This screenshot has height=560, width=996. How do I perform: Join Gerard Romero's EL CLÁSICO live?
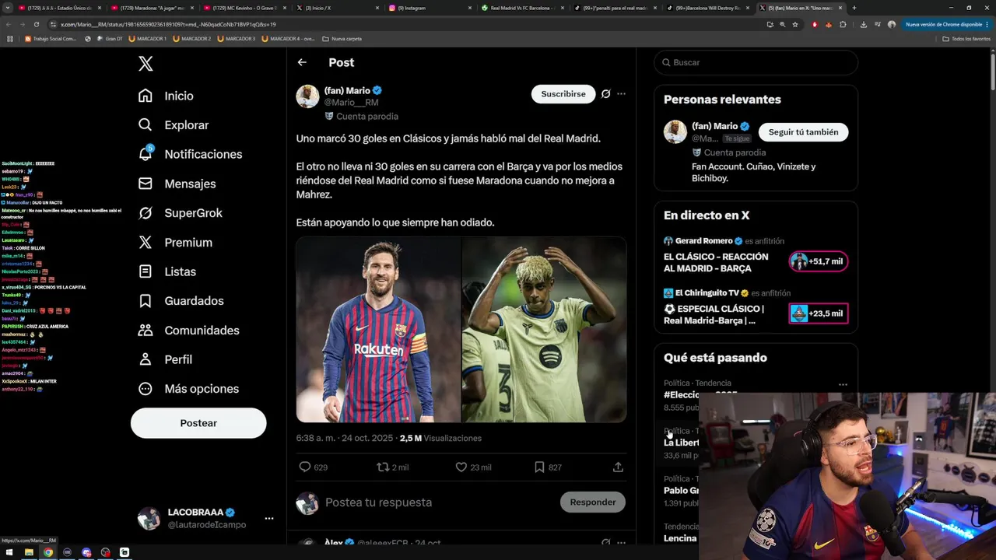(x=716, y=263)
